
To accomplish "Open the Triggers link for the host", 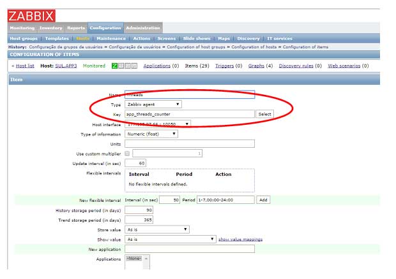I will click(225, 66).
